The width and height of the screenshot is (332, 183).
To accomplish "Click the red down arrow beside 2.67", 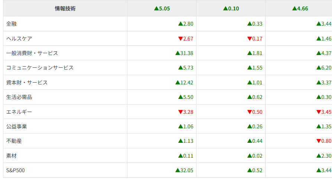I will (x=180, y=39).
